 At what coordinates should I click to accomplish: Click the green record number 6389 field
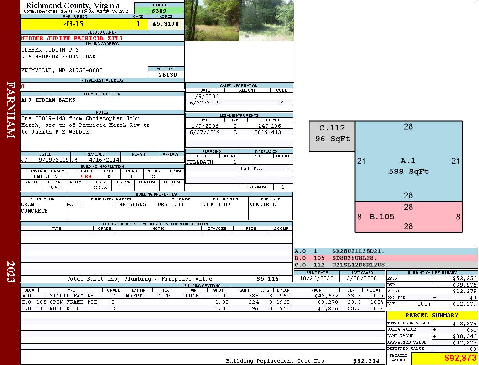pos(159,10)
